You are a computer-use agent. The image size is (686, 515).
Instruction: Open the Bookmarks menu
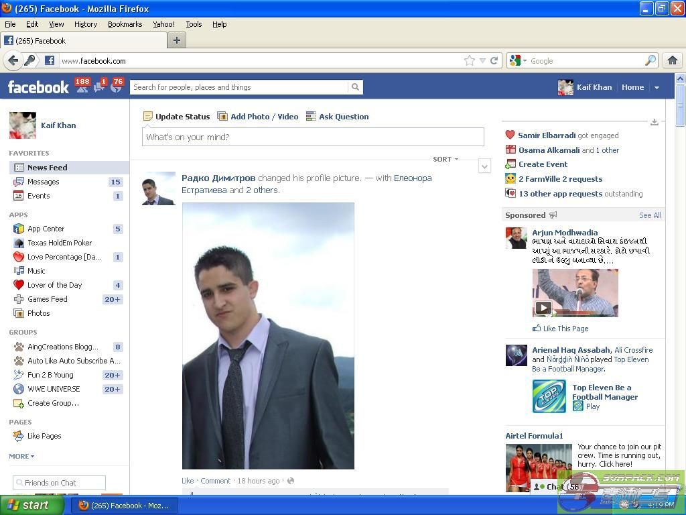[125, 24]
